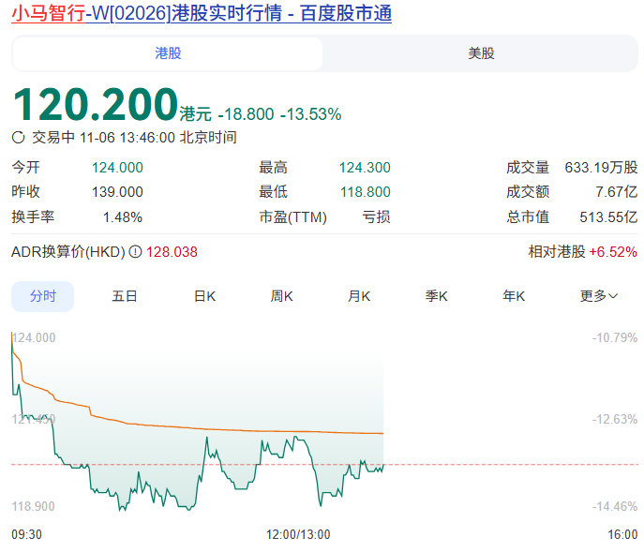
Task: Show the 年K candlestick chart
Action: (x=513, y=296)
